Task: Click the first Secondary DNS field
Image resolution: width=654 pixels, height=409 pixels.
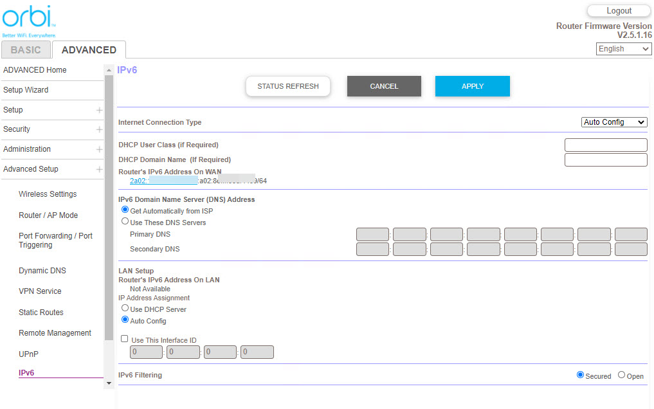Action: pos(372,249)
